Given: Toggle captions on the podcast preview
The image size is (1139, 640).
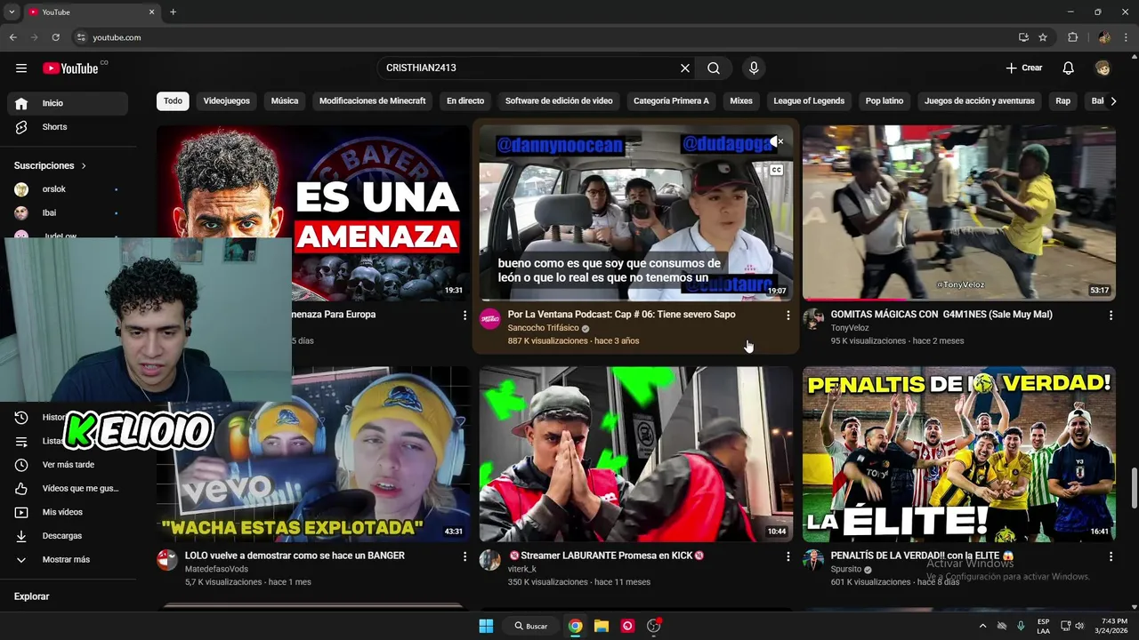Looking at the screenshot, I should coord(777,170).
